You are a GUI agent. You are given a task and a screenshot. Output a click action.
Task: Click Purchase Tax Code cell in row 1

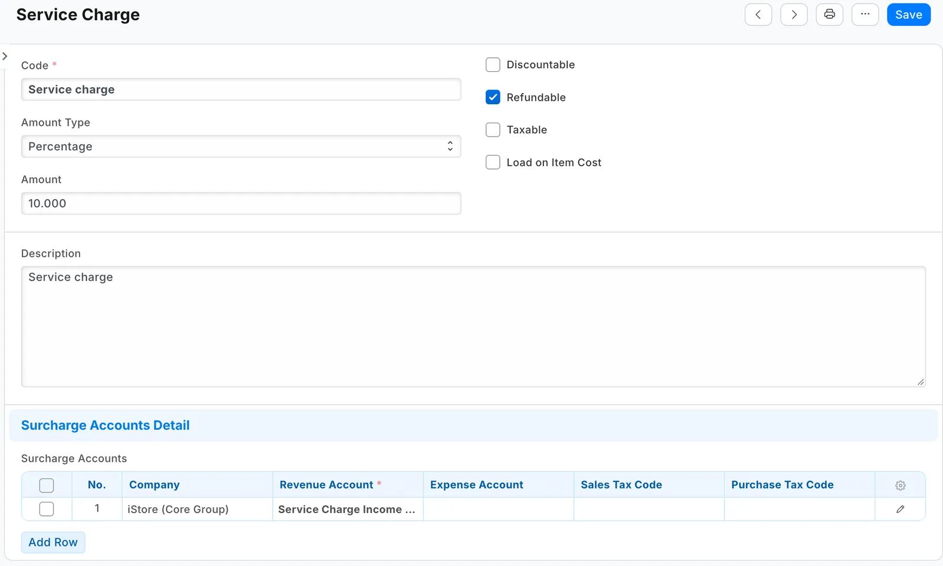point(800,509)
